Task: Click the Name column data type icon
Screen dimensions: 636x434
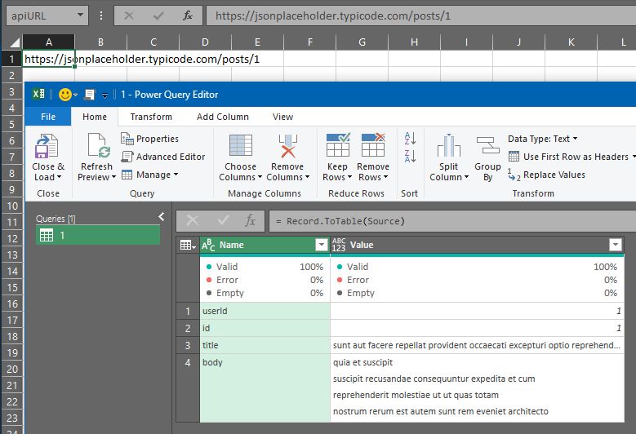Action: tap(208, 245)
